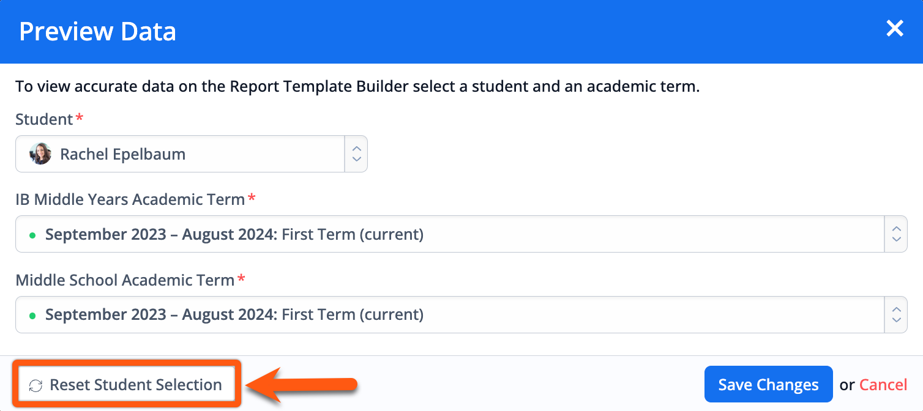923x411 pixels.
Task: Click Rachel Epelbaum's avatar photo
Action: click(x=40, y=154)
